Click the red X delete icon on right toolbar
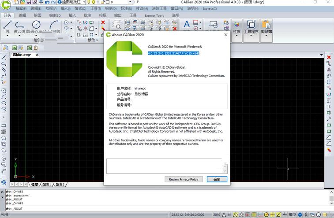The width and height of the screenshot is (334, 218). point(329,57)
